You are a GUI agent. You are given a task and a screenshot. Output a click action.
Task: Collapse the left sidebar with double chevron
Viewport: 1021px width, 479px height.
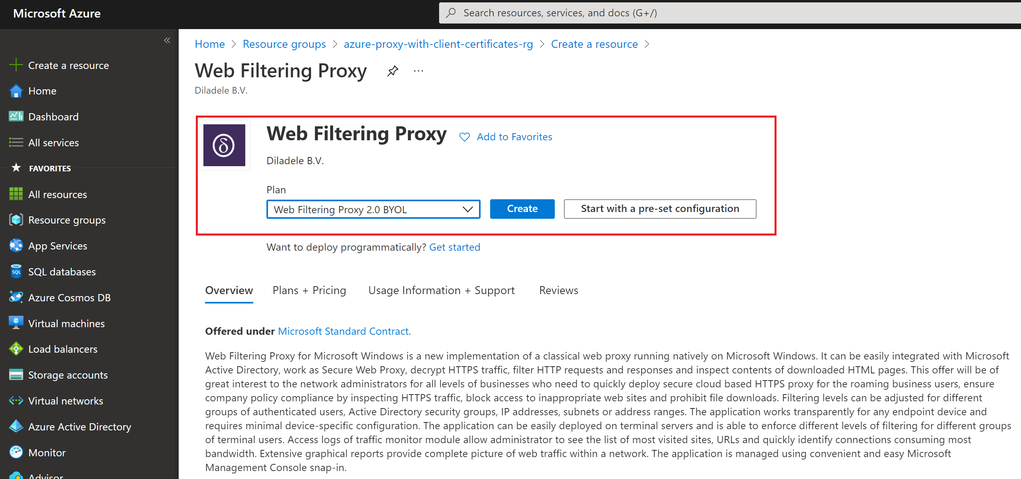coord(167,40)
